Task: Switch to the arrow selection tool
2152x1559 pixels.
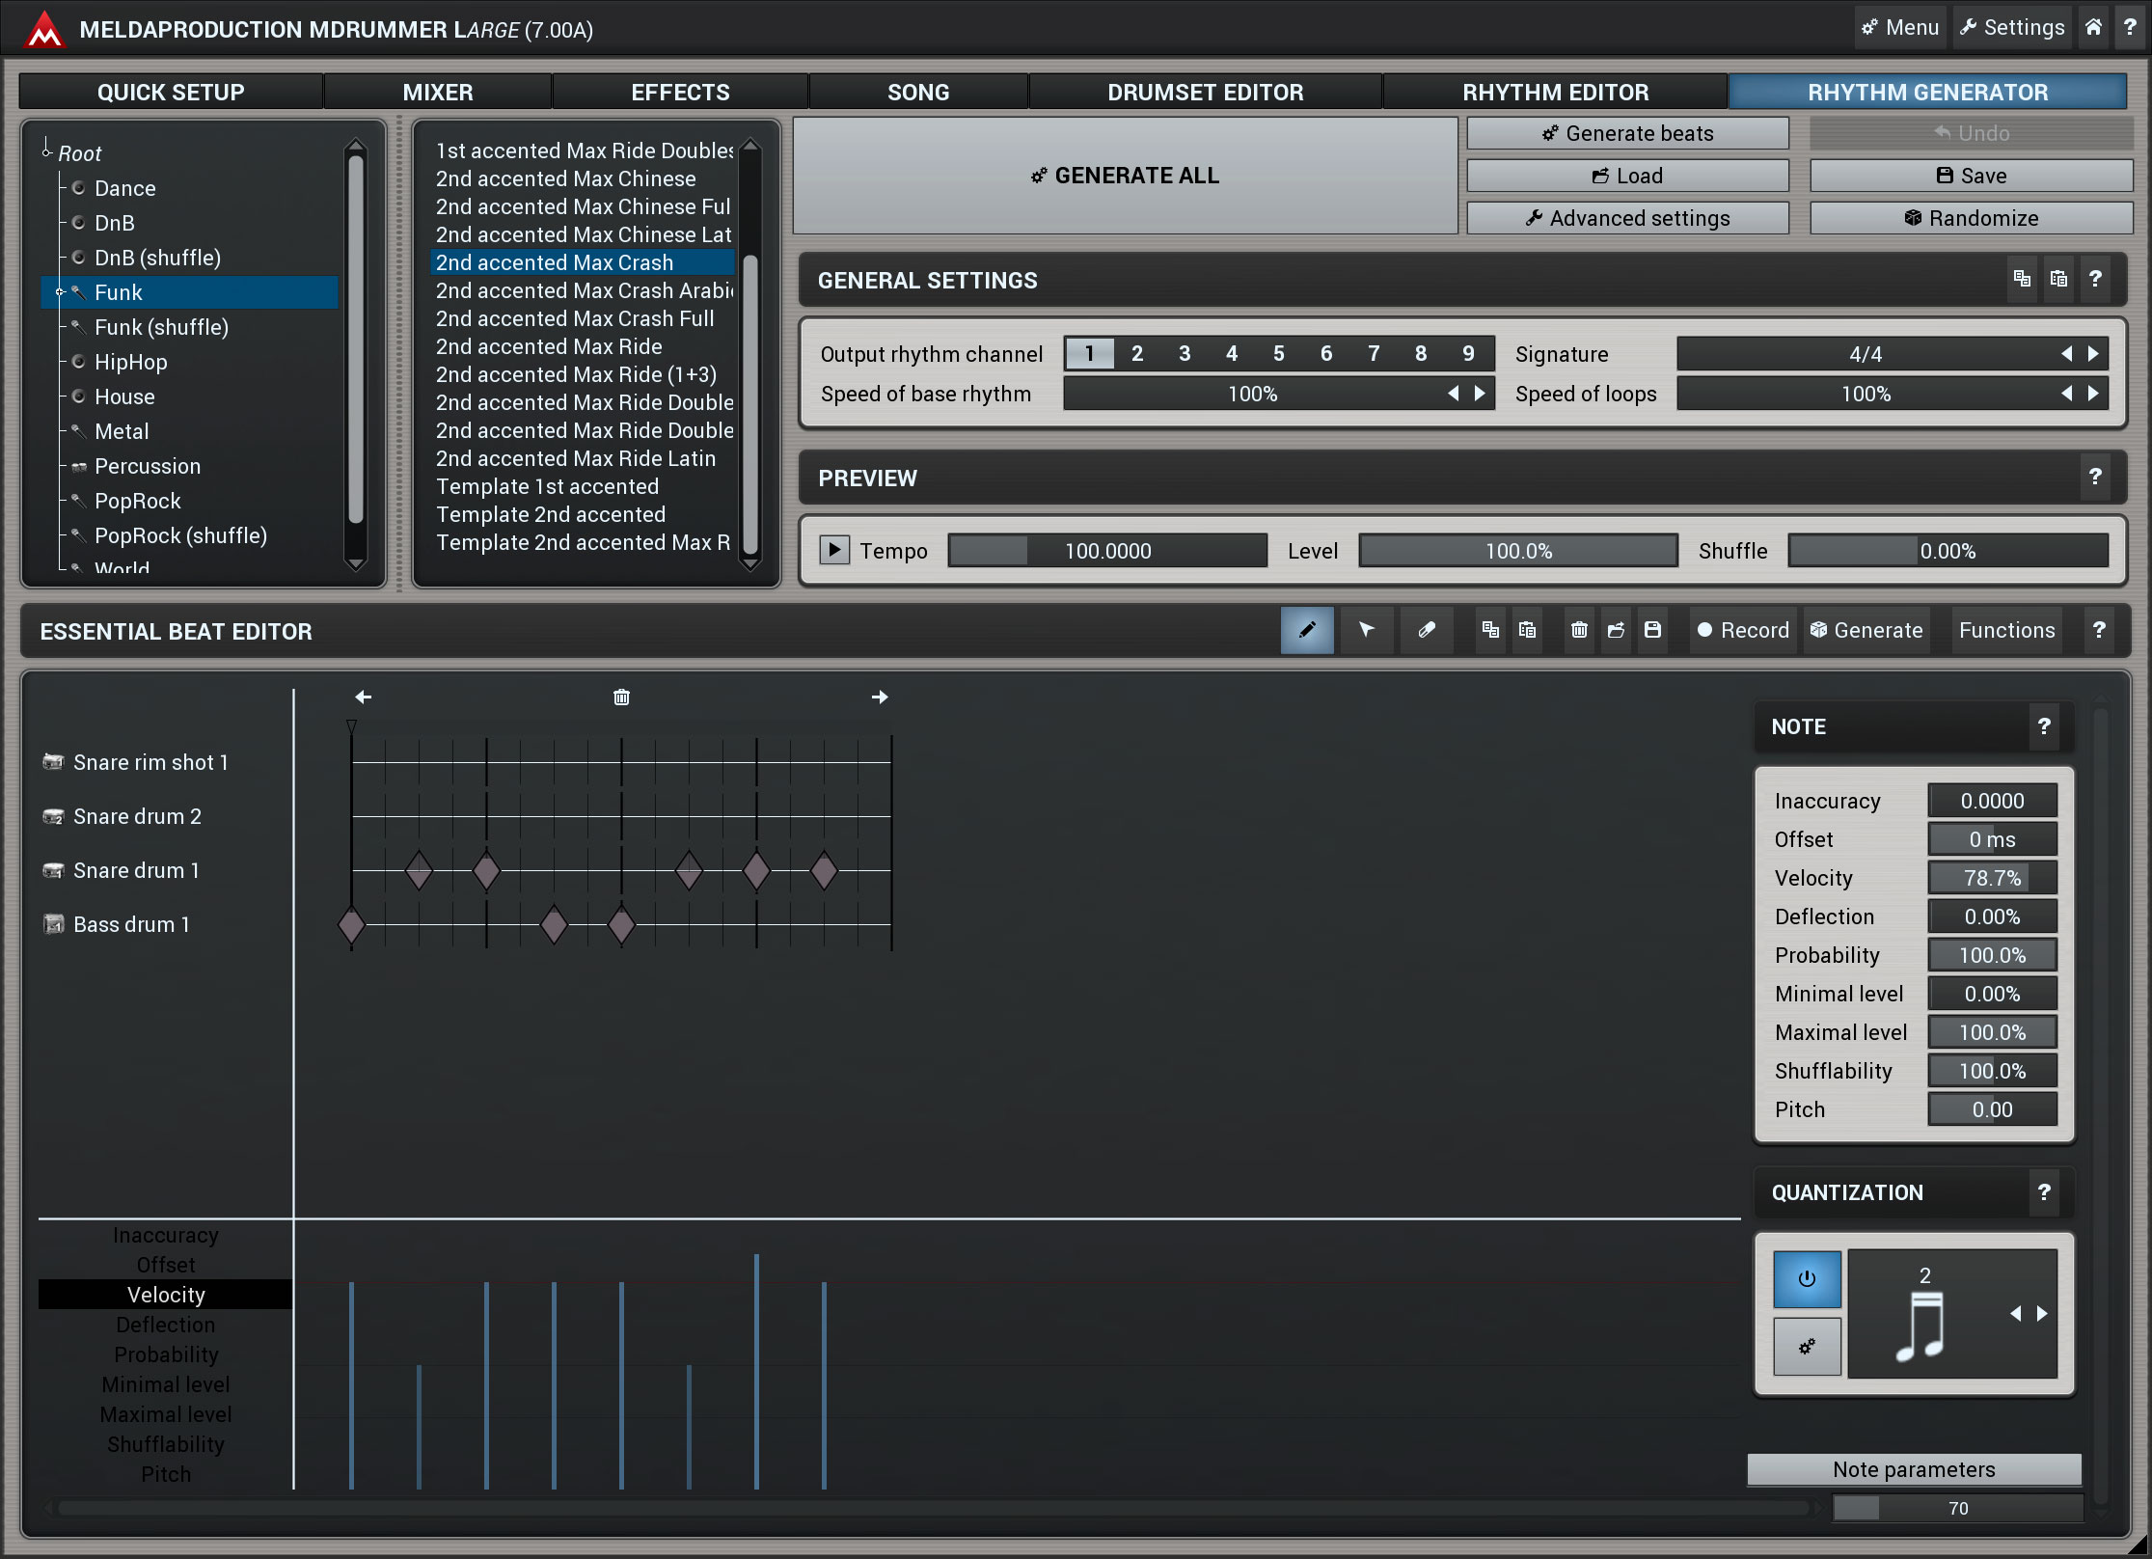Action: pos(1367,630)
